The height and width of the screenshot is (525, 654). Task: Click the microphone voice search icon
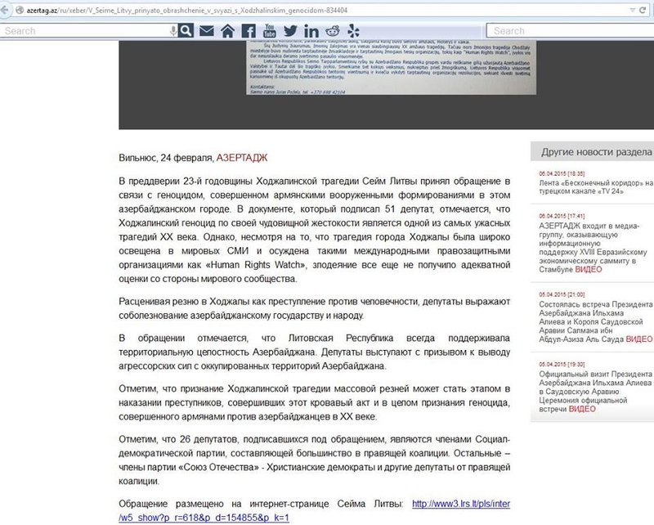point(174,31)
